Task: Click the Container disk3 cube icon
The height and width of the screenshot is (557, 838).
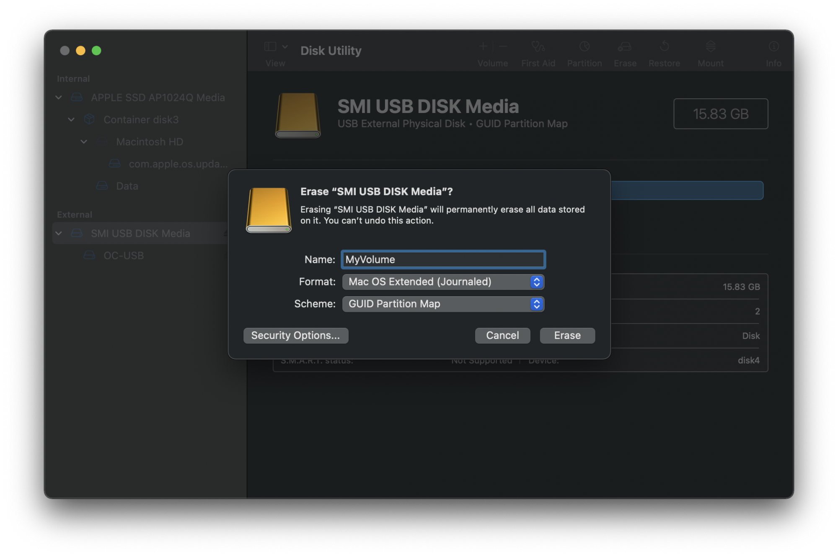Action: [x=89, y=120]
